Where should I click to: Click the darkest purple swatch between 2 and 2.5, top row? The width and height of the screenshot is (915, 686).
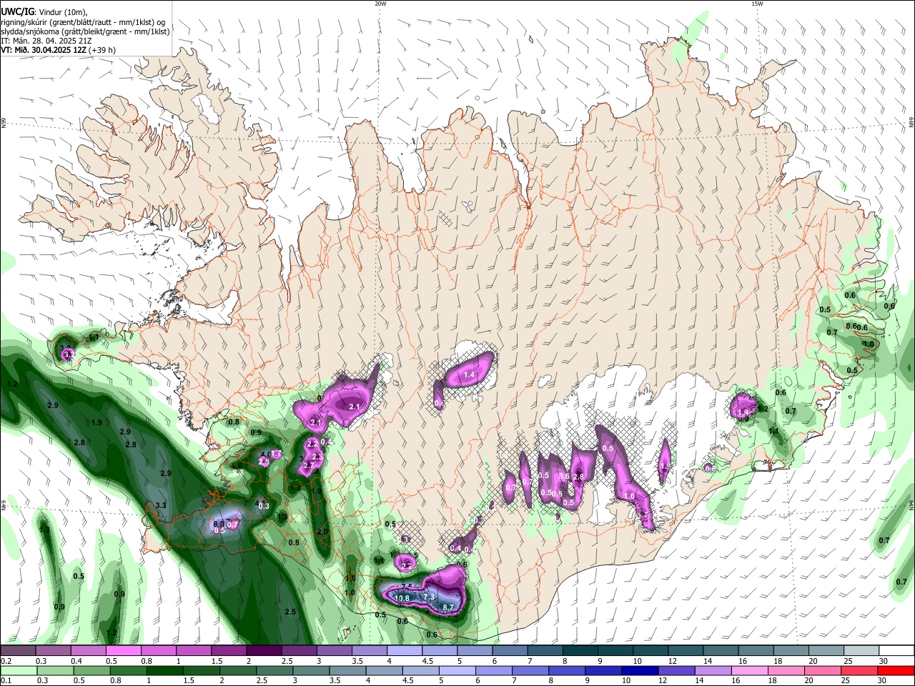click(x=264, y=651)
